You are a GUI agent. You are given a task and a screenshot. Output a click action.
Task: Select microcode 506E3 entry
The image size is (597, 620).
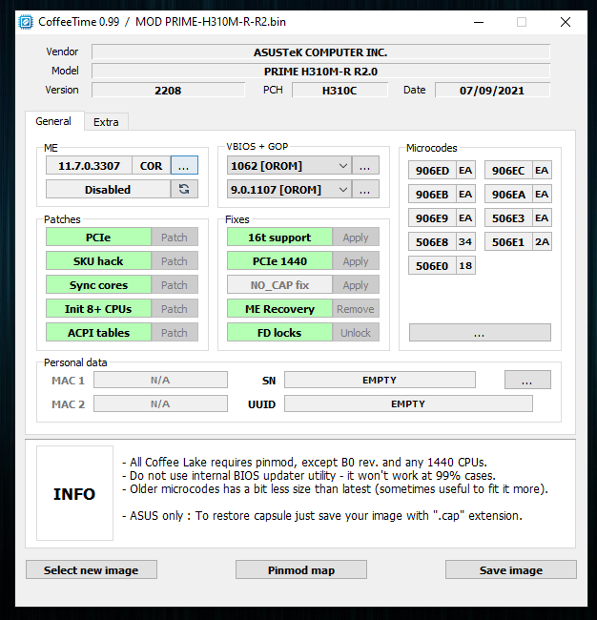(x=508, y=217)
